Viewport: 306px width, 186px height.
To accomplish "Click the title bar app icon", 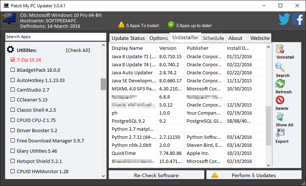I will coord(6,5).
